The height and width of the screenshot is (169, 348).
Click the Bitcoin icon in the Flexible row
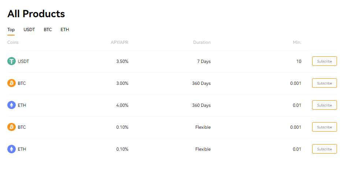coord(12,127)
